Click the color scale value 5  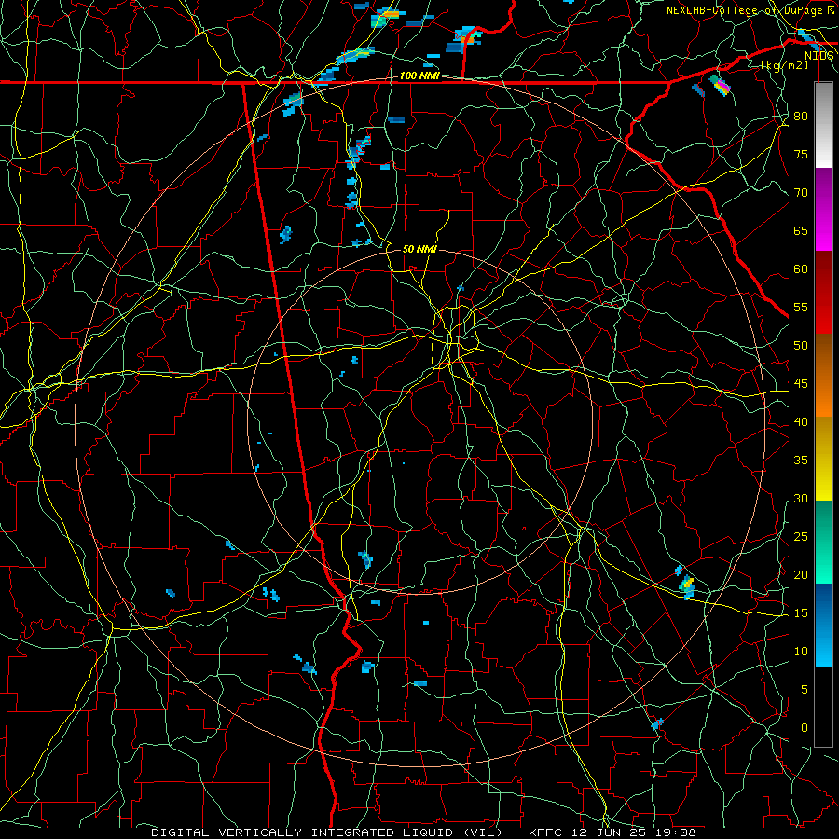coord(804,690)
